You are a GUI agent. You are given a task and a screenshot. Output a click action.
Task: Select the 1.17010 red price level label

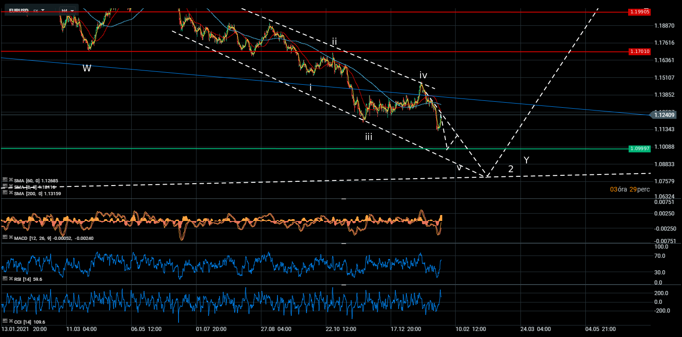pyautogui.click(x=640, y=52)
